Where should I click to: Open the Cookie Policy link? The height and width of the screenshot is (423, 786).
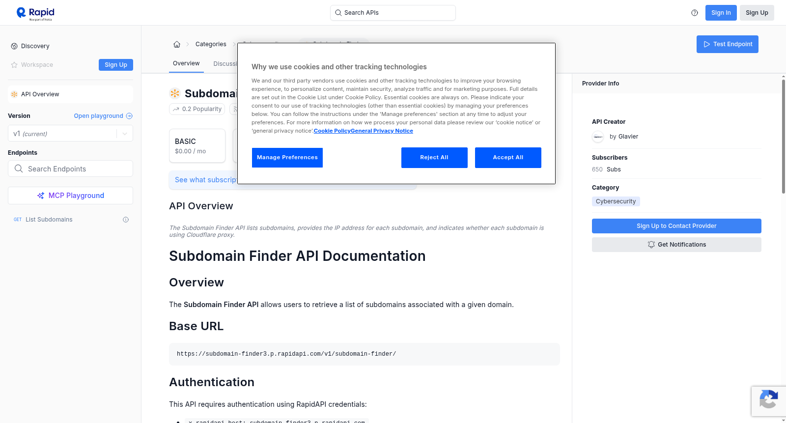[333, 131]
